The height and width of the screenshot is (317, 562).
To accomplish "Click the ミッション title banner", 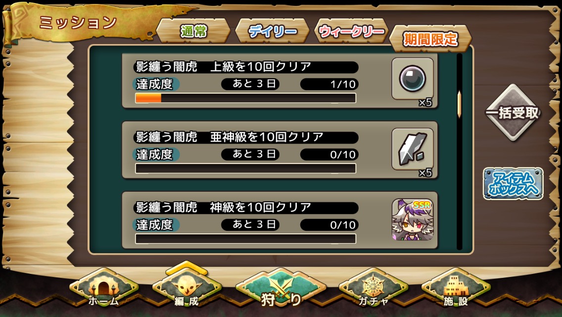I will click(x=78, y=23).
